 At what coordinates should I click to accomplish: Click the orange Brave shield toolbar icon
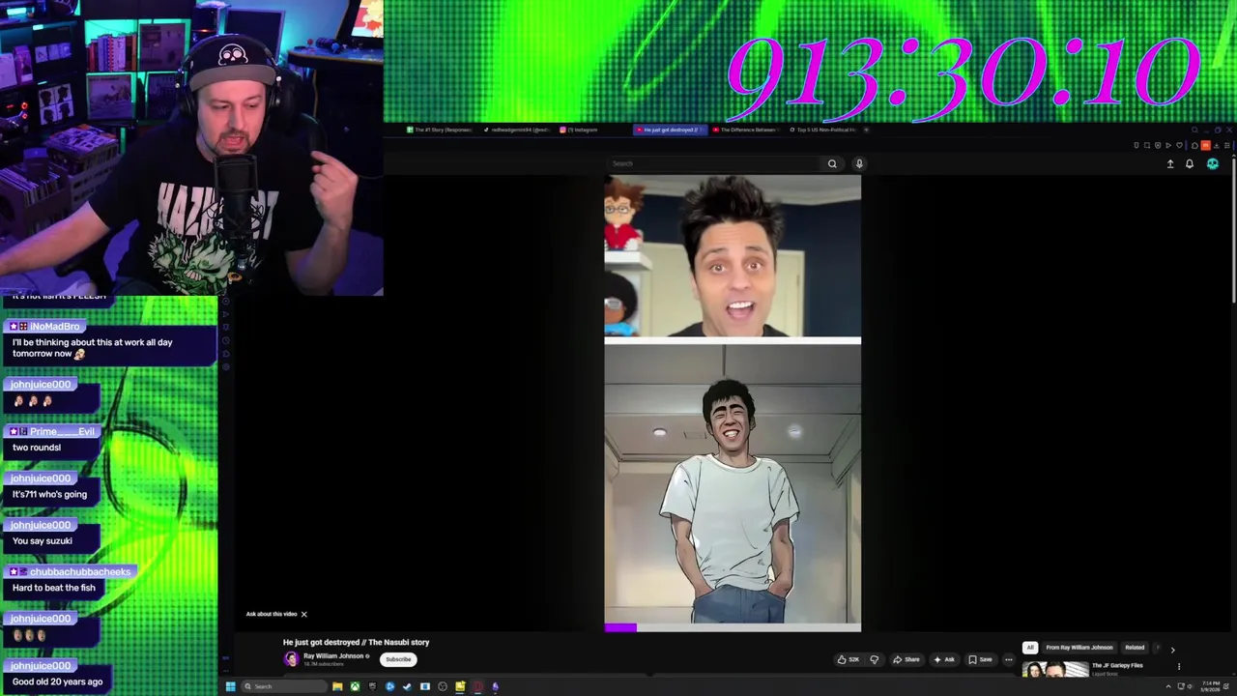[x=1205, y=145]
